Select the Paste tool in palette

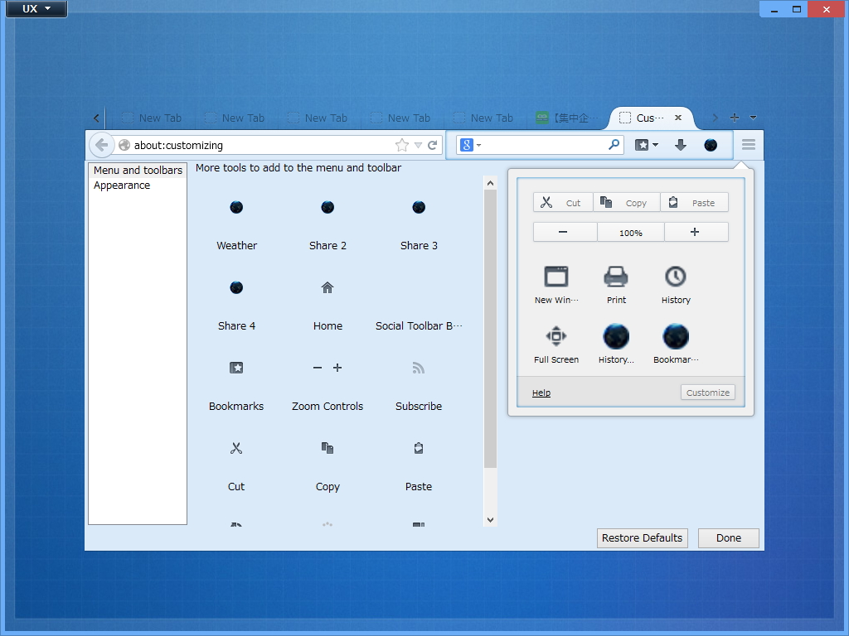click(419, 448)
